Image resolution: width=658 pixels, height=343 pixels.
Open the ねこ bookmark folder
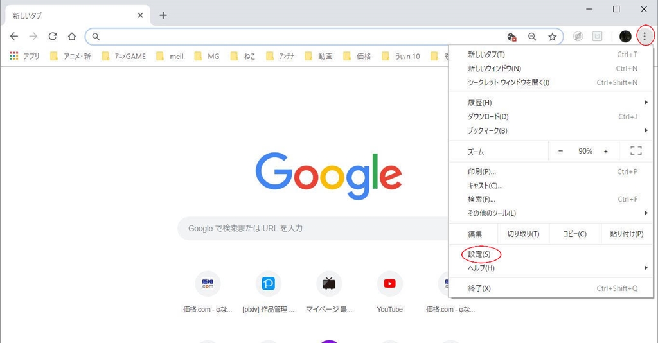242,56
